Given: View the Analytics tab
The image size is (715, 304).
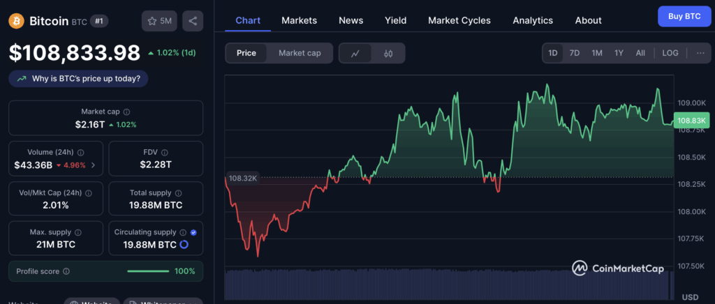Looking at the screenshot, I should [533, 20].
